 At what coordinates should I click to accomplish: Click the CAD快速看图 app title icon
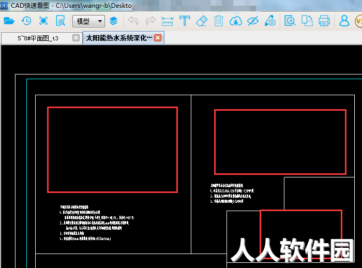coord(4,6)
